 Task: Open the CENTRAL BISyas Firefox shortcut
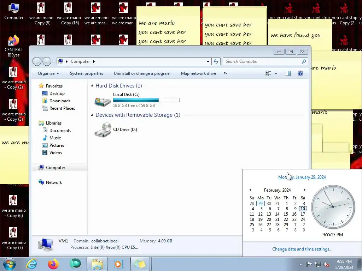(x=14, y=46)
